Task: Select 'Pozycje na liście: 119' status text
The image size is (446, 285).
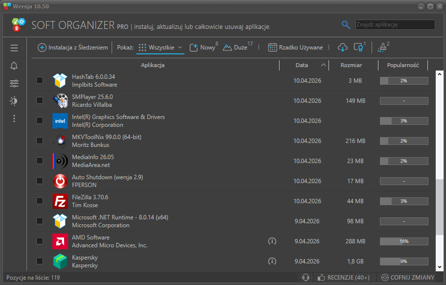Action: (33, 277)
